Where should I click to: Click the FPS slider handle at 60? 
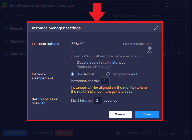(x=150, y=48)
